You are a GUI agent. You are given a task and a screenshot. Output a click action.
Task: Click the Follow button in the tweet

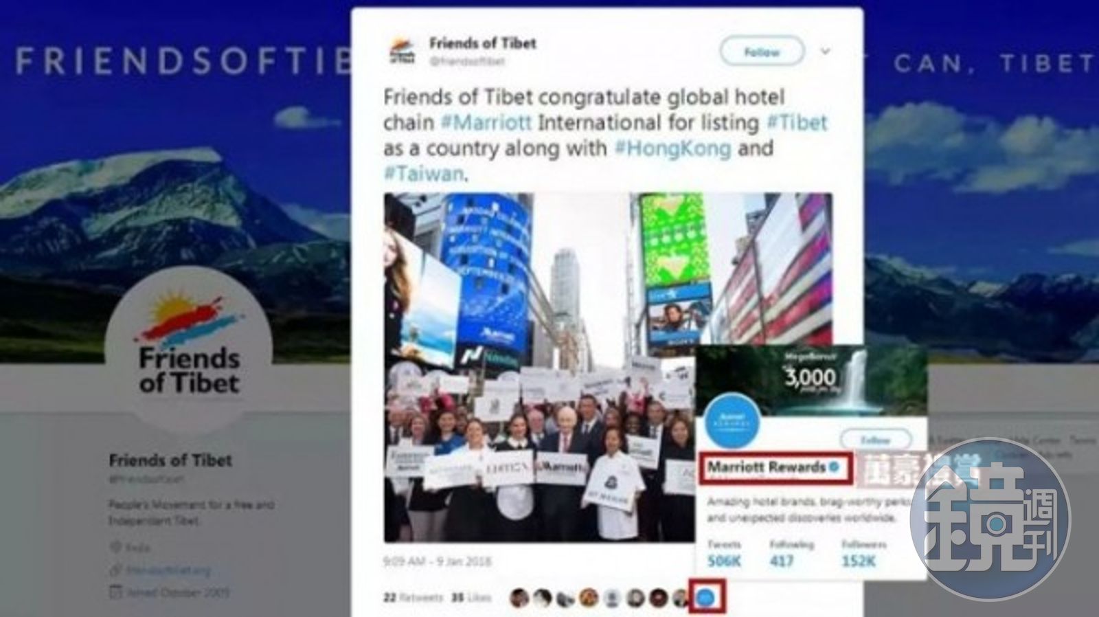click(x=762, y=52)
